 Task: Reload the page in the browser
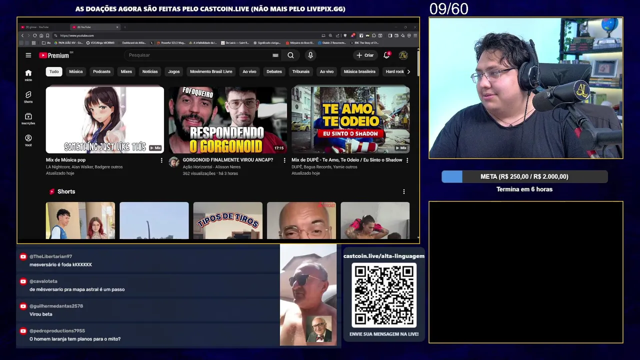pyautogui.click(x=34, y=35)
